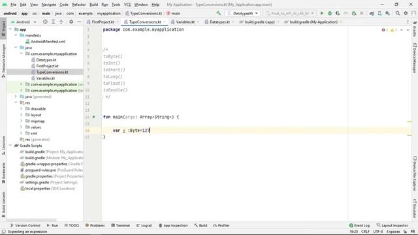Open the Layout Inspector
This screenshot has width=418, height=235.
pyautogui.click(x=392, y=225)
